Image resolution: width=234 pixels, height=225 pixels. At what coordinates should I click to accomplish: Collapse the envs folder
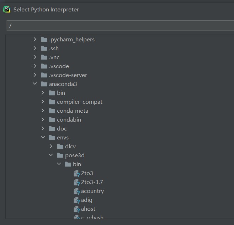tap(43, 137)
